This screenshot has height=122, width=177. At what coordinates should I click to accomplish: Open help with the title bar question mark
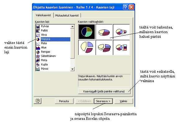click(125, 7)
